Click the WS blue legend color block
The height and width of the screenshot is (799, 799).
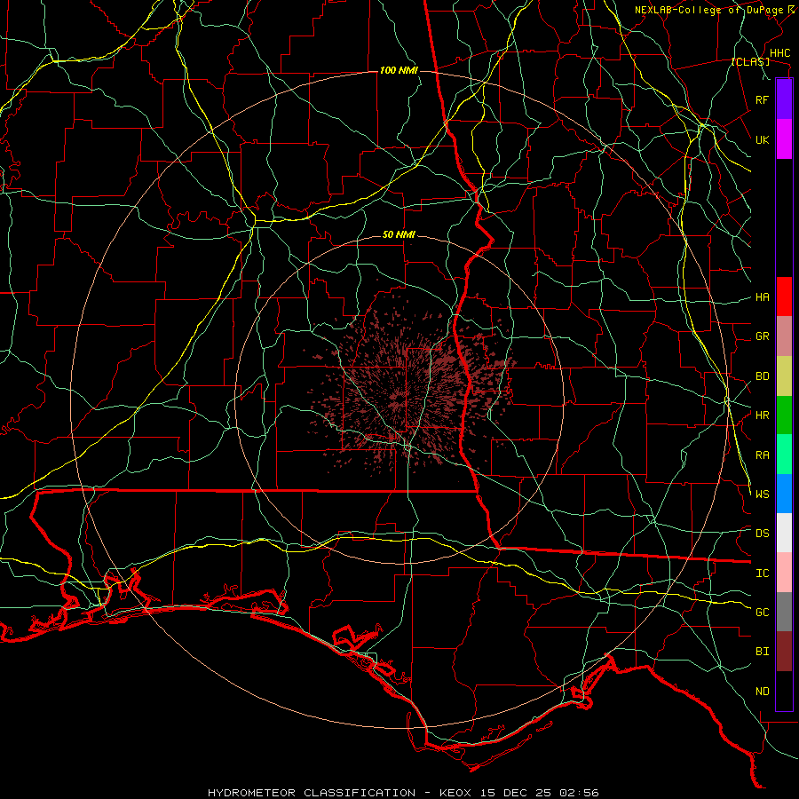click(x=784, y=494)
